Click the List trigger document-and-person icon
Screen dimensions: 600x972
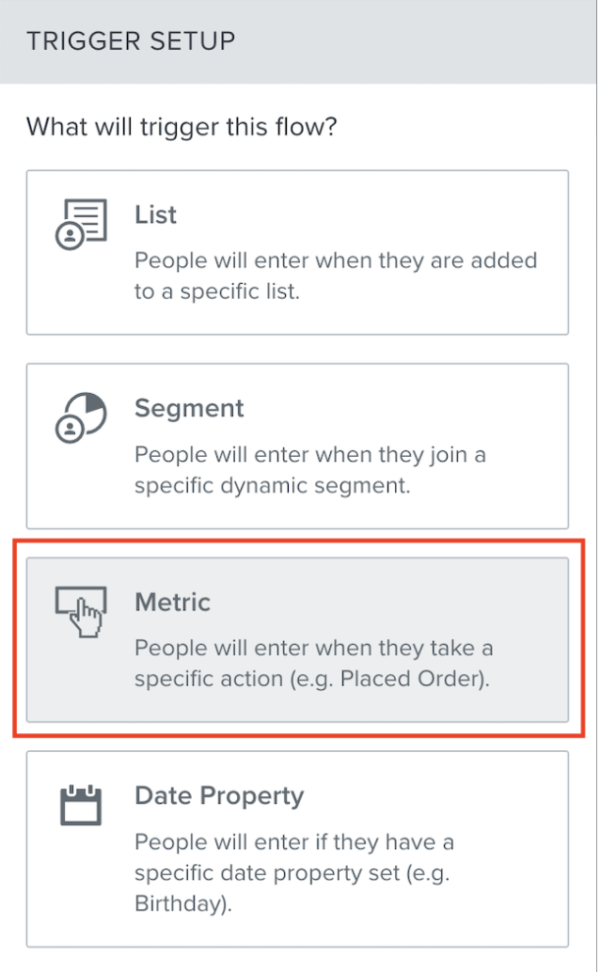[81, 224]
